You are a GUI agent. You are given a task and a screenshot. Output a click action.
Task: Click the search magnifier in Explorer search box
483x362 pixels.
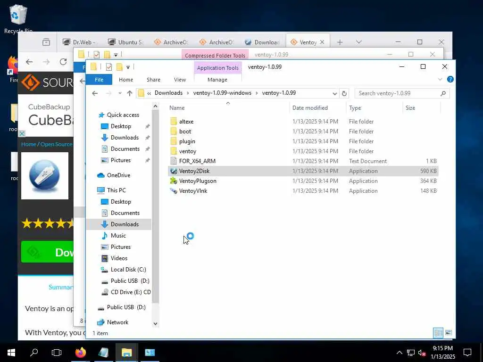point(443,93)
